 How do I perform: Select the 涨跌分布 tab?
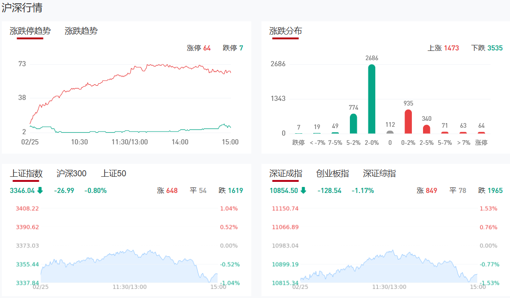(x=286, y=31)
